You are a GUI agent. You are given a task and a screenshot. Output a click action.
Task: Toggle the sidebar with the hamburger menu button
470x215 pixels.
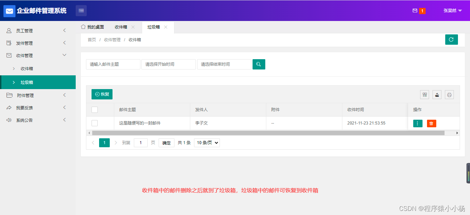click(81, 11)
